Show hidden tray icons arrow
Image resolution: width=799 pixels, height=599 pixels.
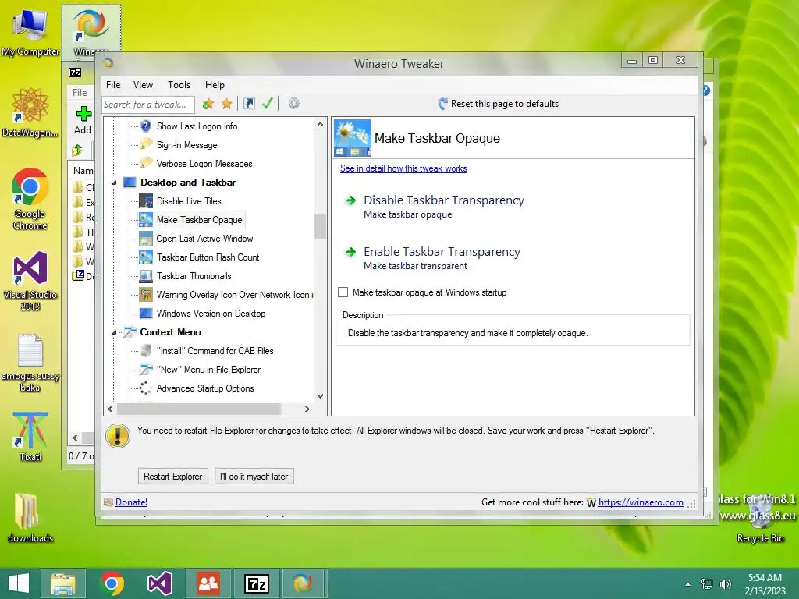pyautogui.click(x=688, y=584)
